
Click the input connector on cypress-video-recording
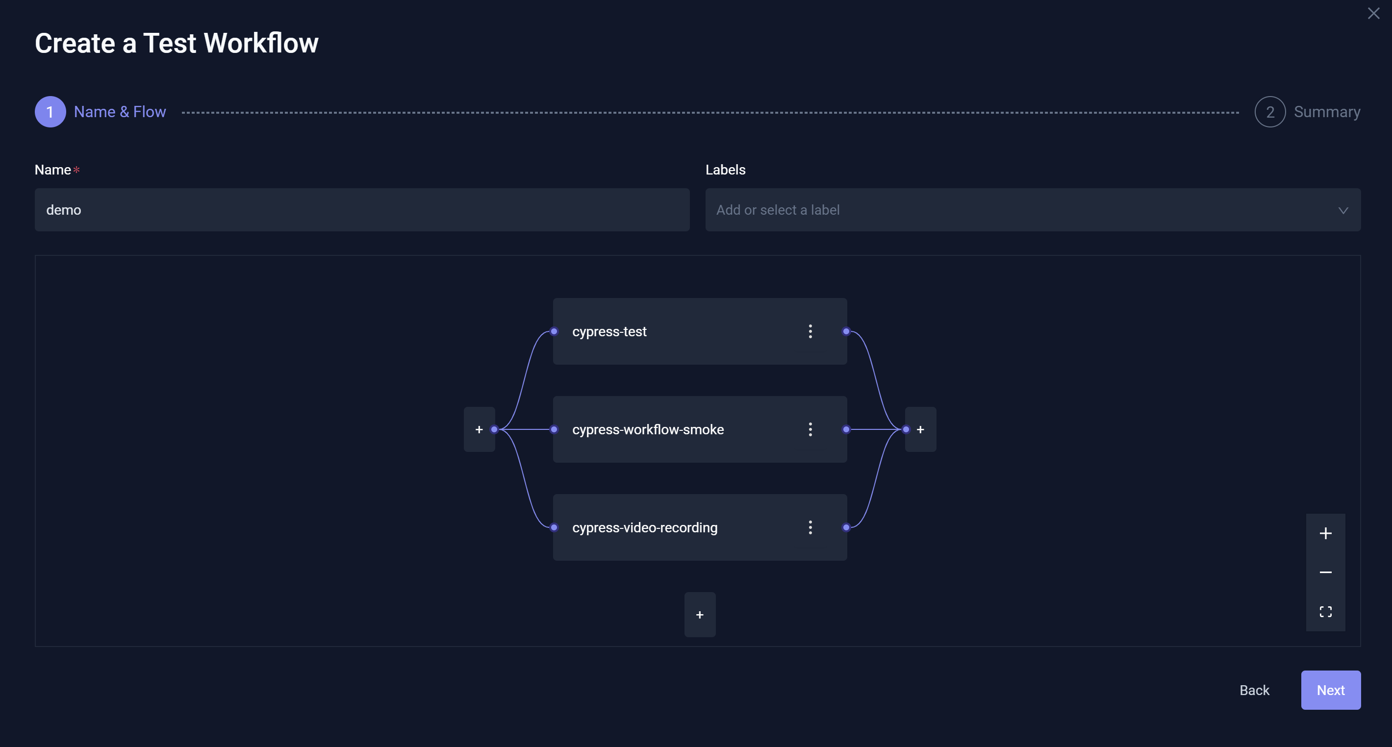[x=554, y=527]
